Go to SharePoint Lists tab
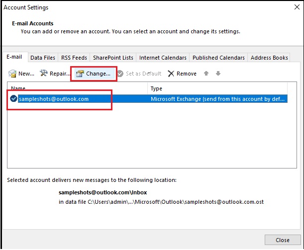The width and height of the screenshot is (304, 250). tap(113, 58)
